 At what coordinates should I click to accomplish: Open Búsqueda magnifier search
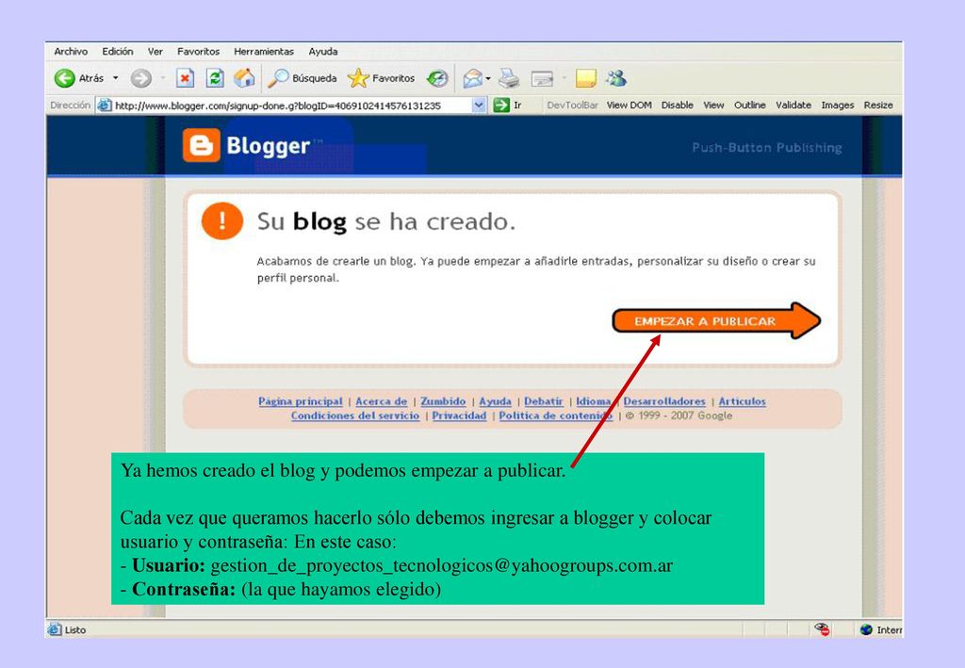[x=303, y=78]
